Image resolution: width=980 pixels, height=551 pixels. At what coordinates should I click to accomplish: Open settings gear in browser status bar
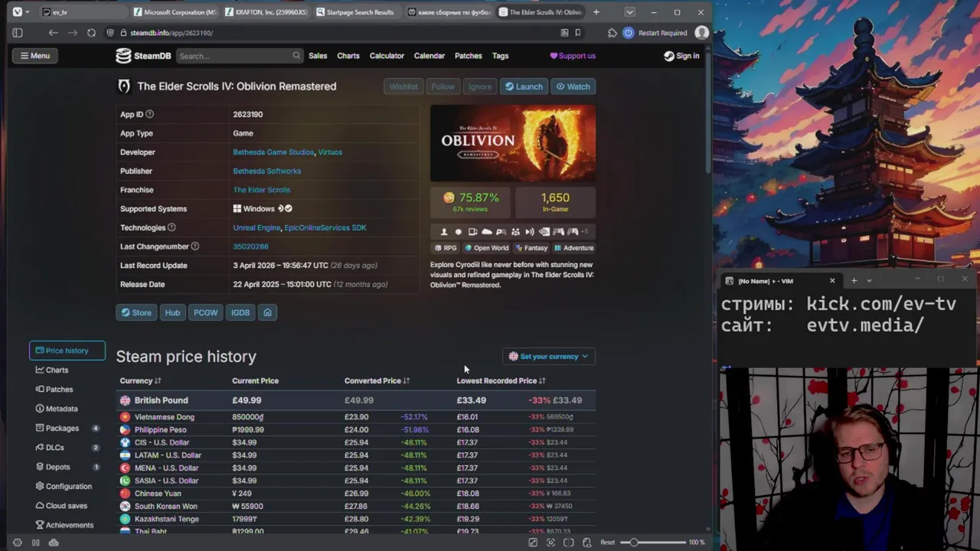point(17,543)
